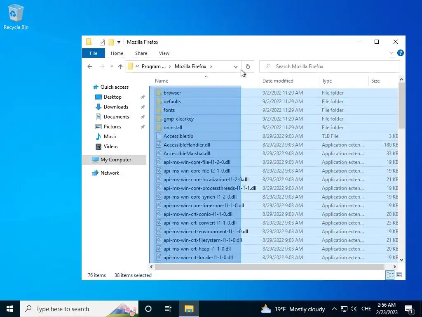Viewport: 422px width, 317px height.
Task: Click the taskbar search box
Action: pos(79,309)
